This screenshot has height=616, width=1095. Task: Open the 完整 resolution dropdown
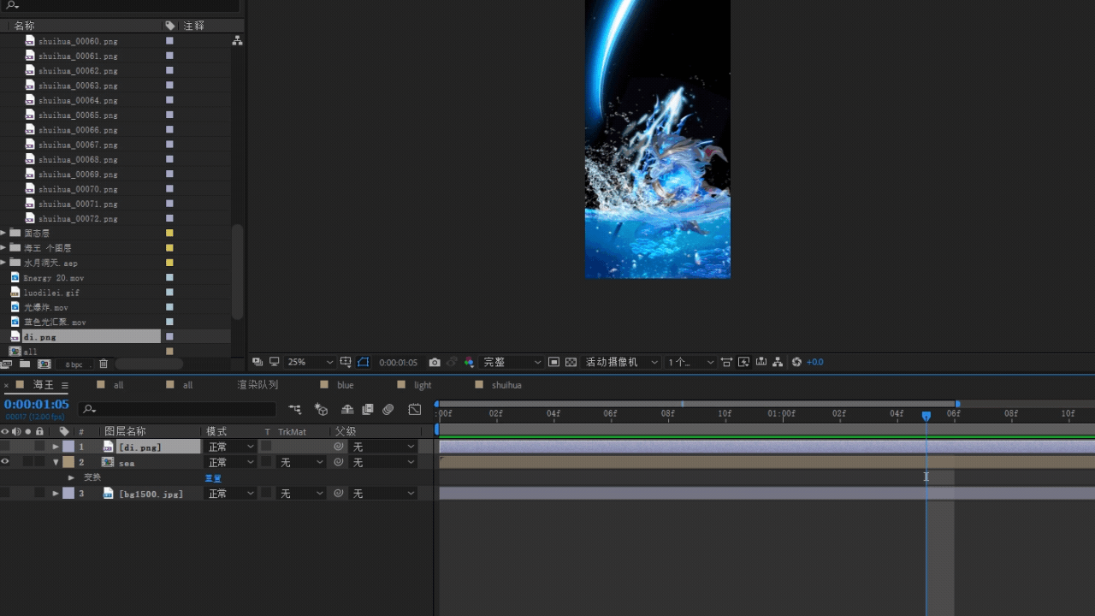[512, 362]
